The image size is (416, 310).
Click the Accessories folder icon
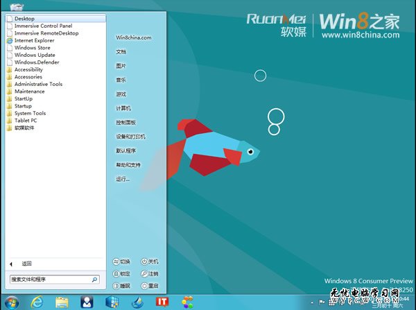click(x=10, y=77)
